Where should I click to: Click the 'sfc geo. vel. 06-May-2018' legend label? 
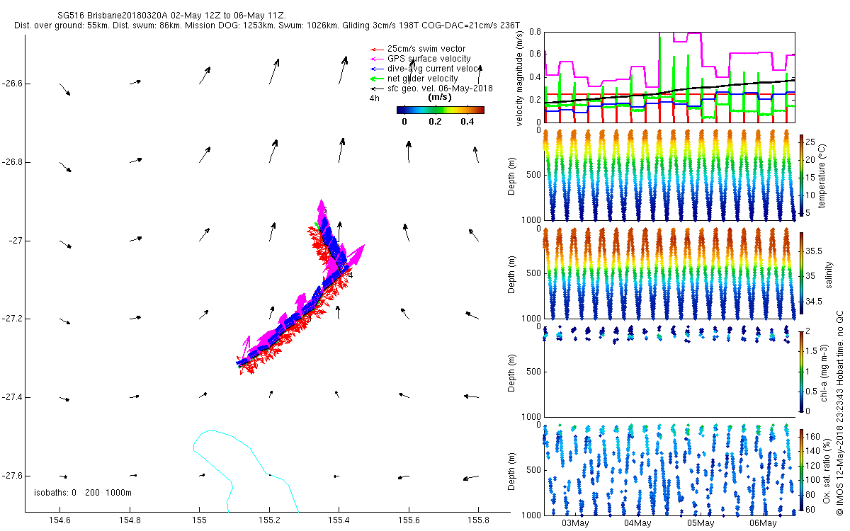[440, 88]
